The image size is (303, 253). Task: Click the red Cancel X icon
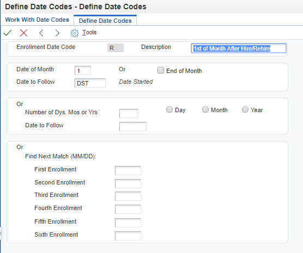pyautogui.click(x=23, y=33)
